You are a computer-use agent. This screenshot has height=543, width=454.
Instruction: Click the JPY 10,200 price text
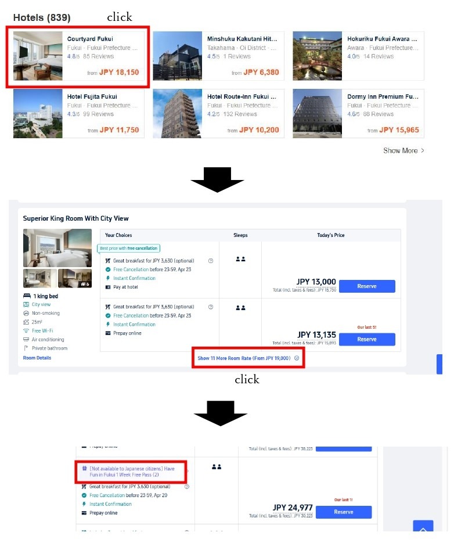(259, 130)
